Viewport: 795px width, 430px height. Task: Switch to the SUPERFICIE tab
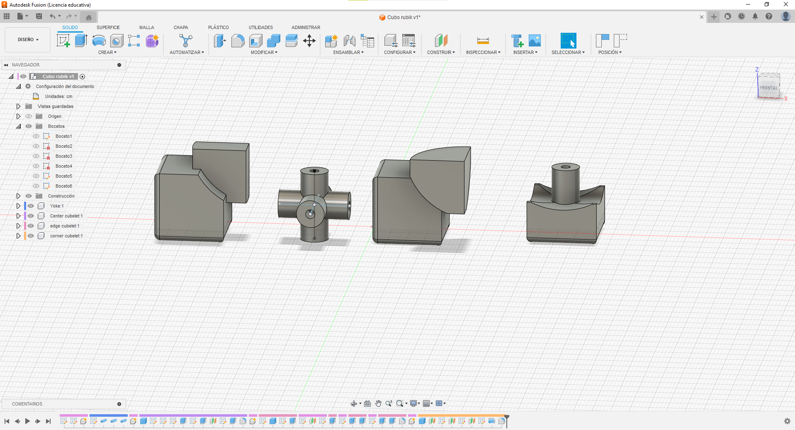[x=108, y=27]
